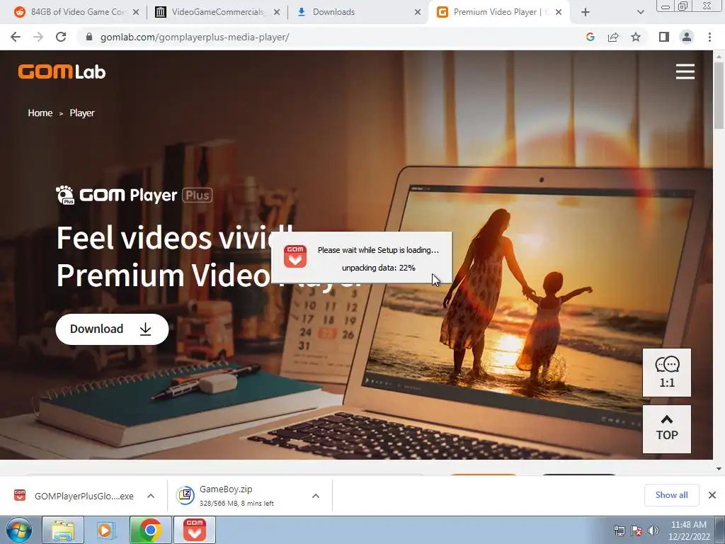Image resolution: width=725 pixels, height=544 pixels.
Task: Click the GOM setup loading dialog icon
Action: pyautogui.click(x=295, y=256)
